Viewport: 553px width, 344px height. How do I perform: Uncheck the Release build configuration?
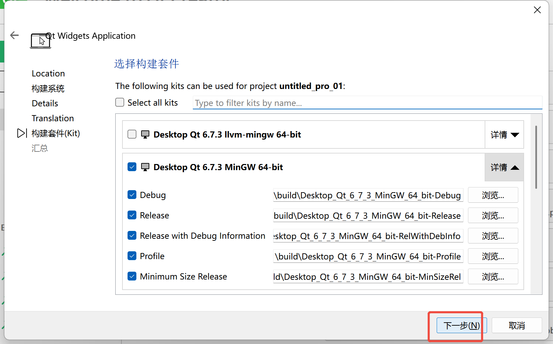132,215
